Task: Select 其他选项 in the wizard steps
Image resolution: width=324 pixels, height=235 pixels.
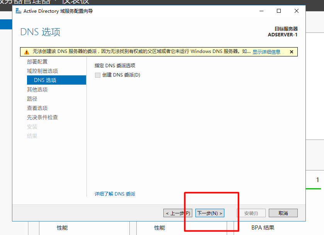Action: click(x=37, y=90)
